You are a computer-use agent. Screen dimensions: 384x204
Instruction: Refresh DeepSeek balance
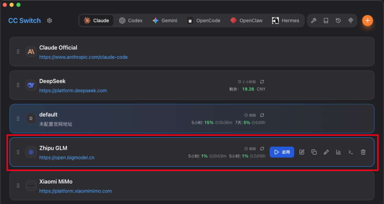[262, 82]
